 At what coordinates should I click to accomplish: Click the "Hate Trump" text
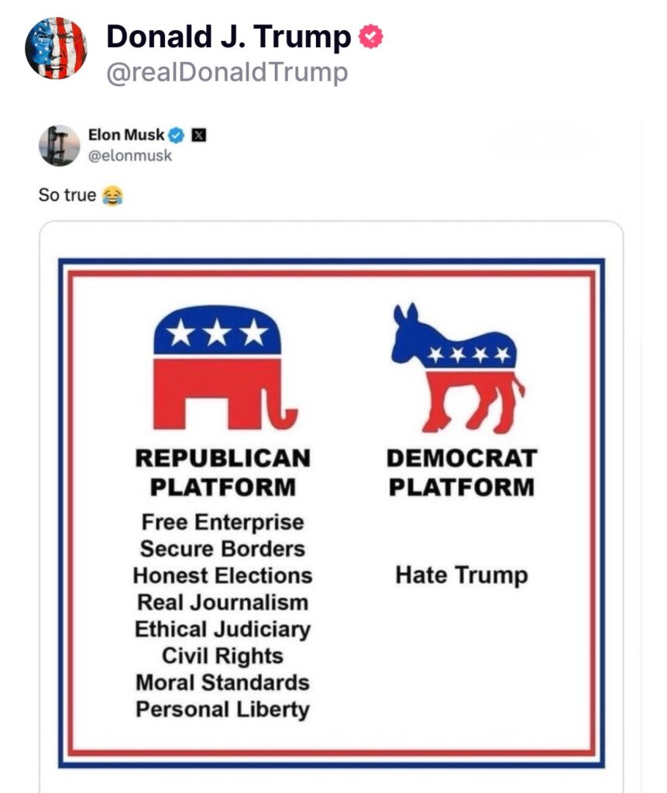(461, 575)
